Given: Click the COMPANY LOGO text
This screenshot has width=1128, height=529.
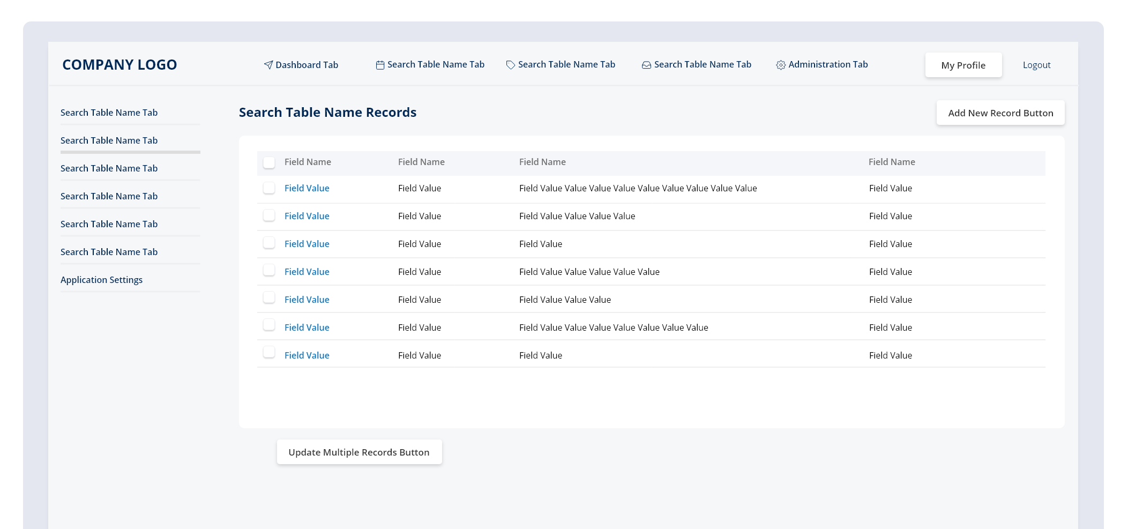Looking at the screenshot, I should 119,65.
